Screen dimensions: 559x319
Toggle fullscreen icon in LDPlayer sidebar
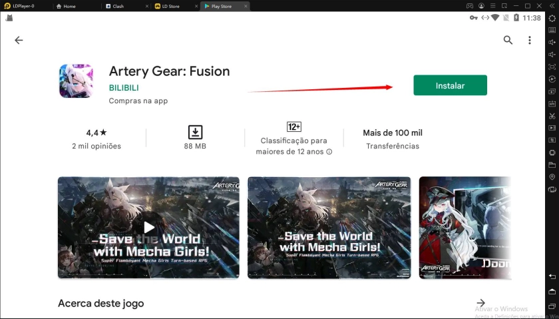pyautogui.click(x=552, y=67)
